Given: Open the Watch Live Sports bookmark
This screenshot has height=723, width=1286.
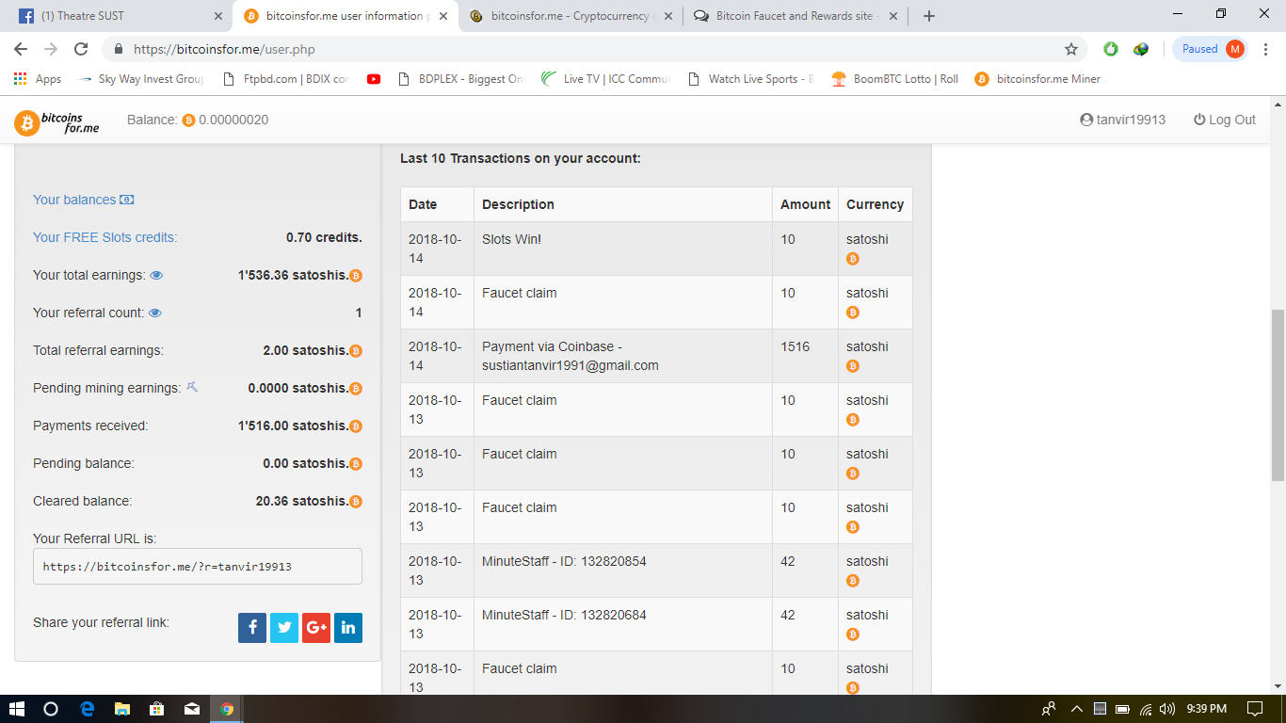Looking at the screenshot, I should 750,79.
